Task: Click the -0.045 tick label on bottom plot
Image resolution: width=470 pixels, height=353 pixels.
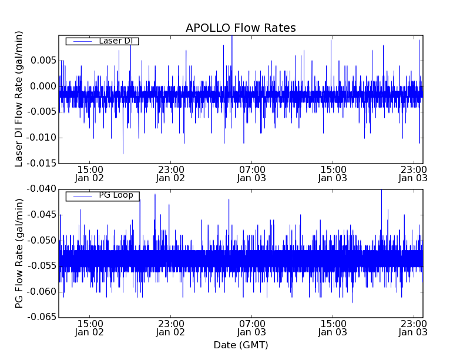Action: [x=42, y=215]
